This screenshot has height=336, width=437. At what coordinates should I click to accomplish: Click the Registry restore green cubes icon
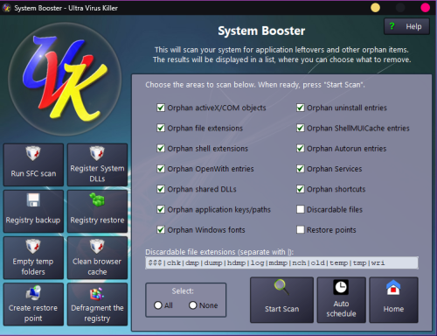97,199
